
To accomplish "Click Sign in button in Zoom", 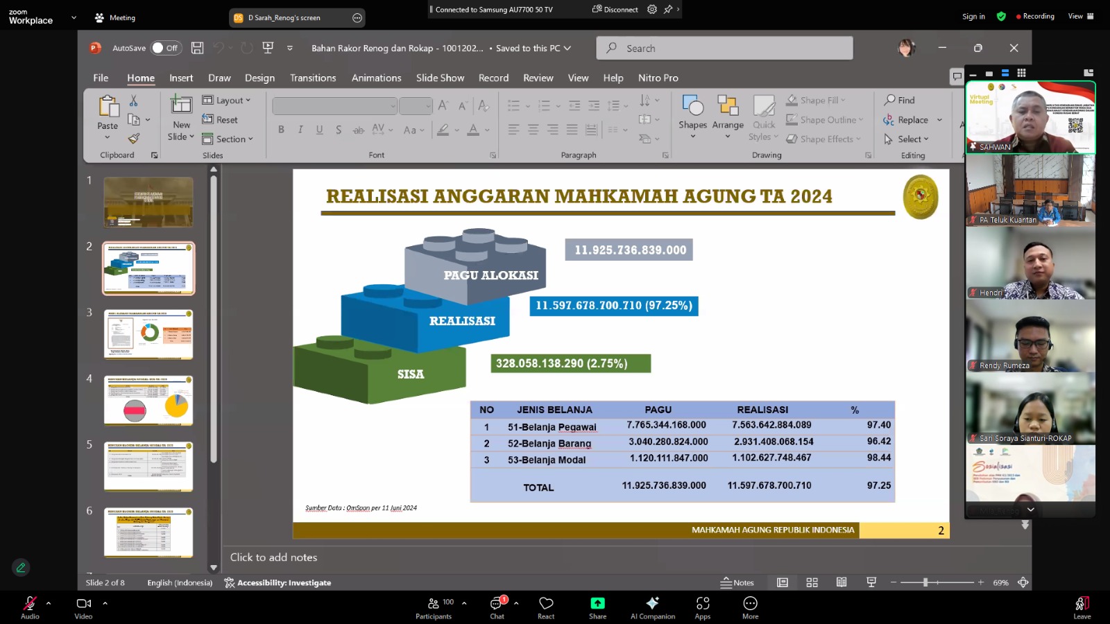I will [x=973, y=17].
